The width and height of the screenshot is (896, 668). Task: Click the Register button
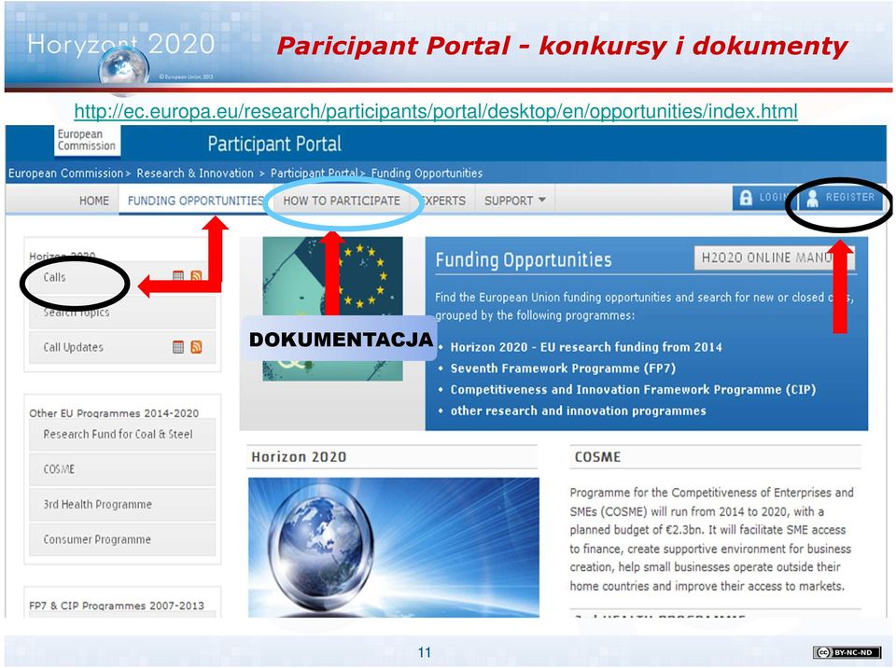pos(841,198)
